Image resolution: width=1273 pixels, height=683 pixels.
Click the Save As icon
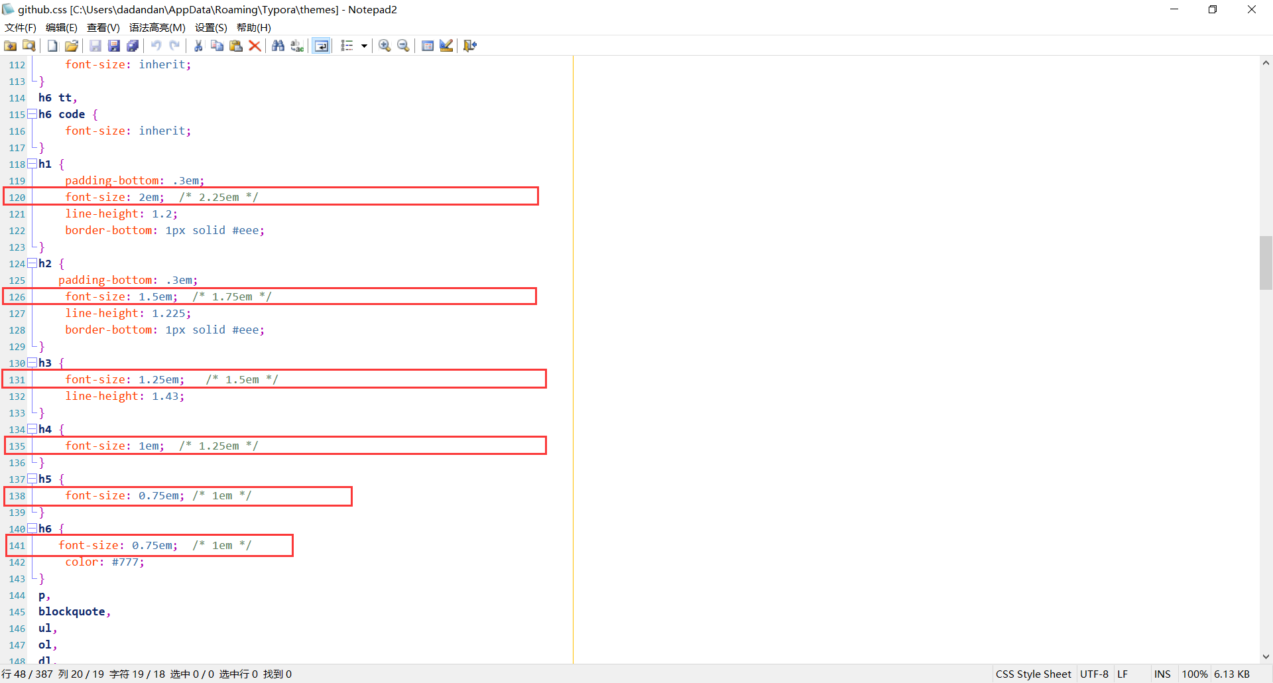click(113, 46)
